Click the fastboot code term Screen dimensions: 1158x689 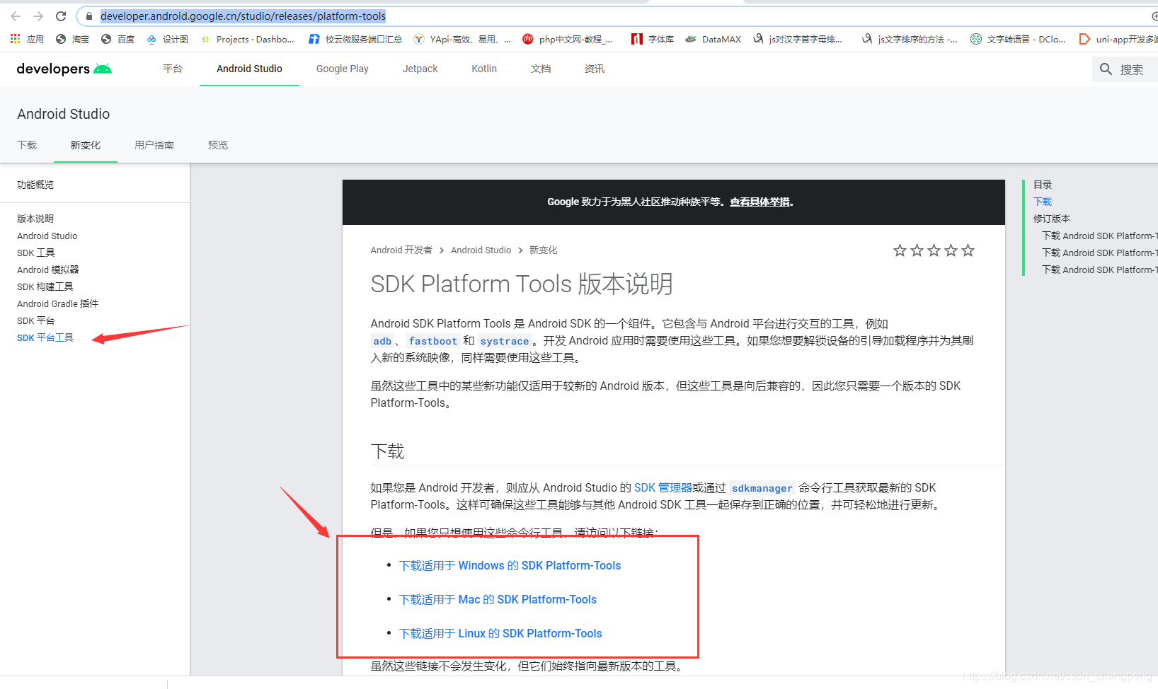point(433,341)
